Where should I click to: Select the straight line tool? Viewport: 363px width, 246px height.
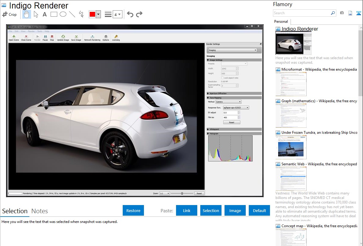click(x=72, y=14)
